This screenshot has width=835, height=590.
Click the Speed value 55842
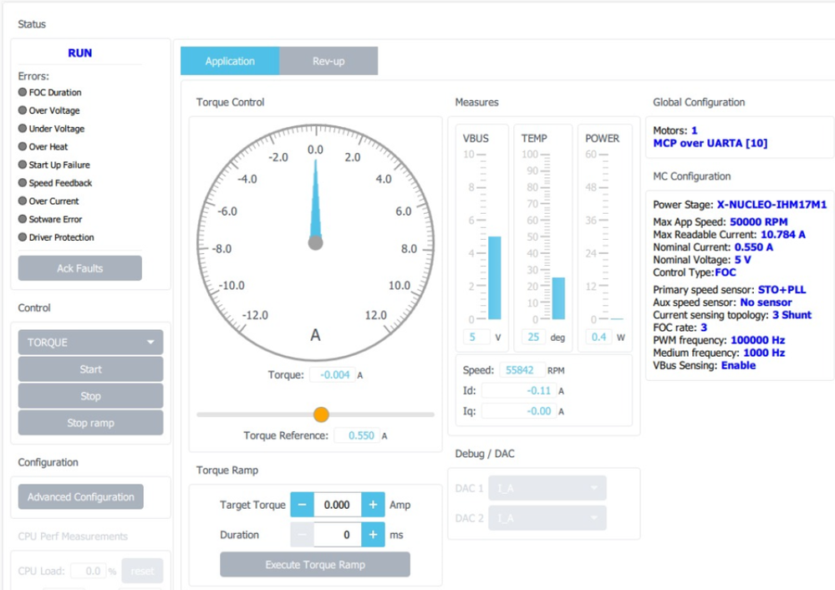click(522, 370)
